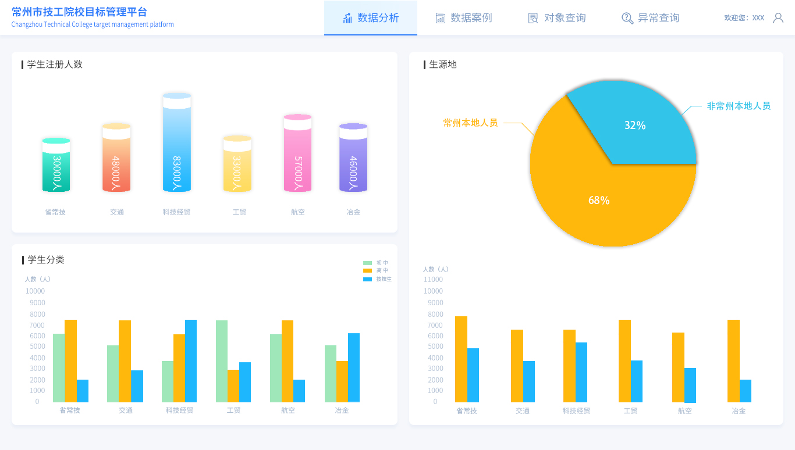Click the 常州市技工院校目标管理平台 title
Viewport: 795px width, 450px height.
pyautogui.click(x=79, y=12)
